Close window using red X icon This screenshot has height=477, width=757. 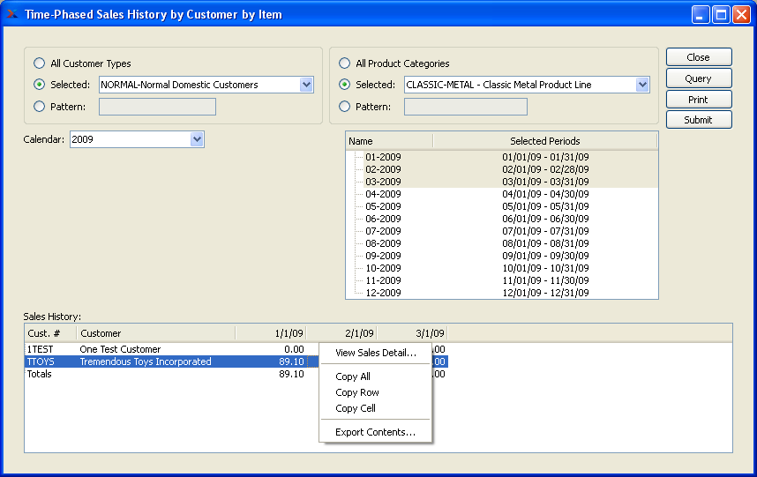coord(741,15)
